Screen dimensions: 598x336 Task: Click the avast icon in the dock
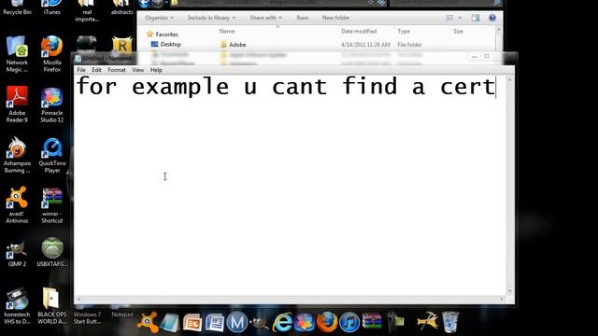click(148, 322)
